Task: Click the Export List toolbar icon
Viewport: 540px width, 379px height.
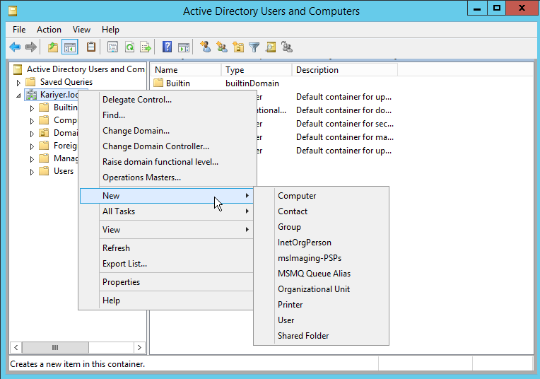Action: pyautogui.click(x=146, y=47)
